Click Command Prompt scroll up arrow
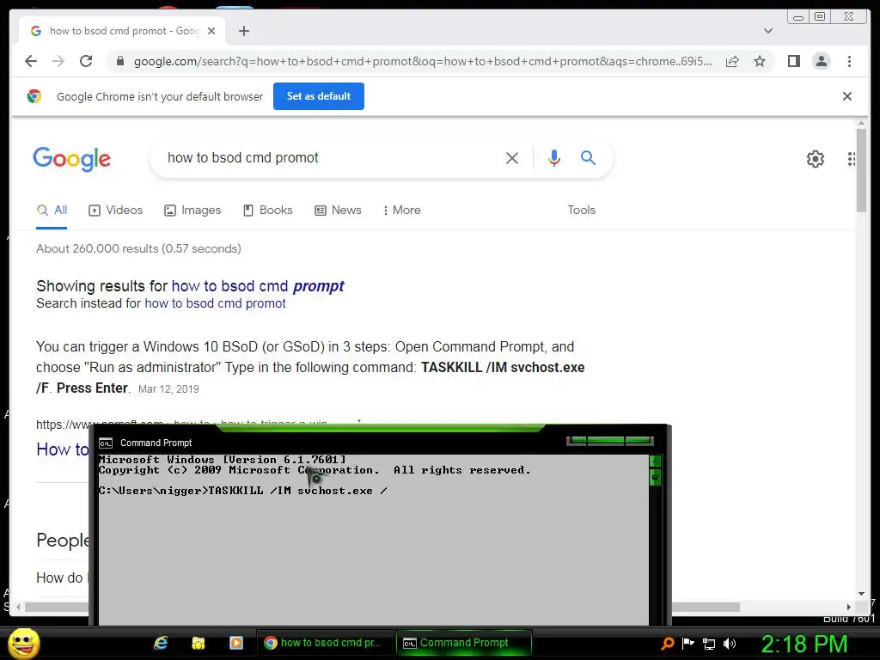Screen dimensions: 880x660 click(655, 461)
